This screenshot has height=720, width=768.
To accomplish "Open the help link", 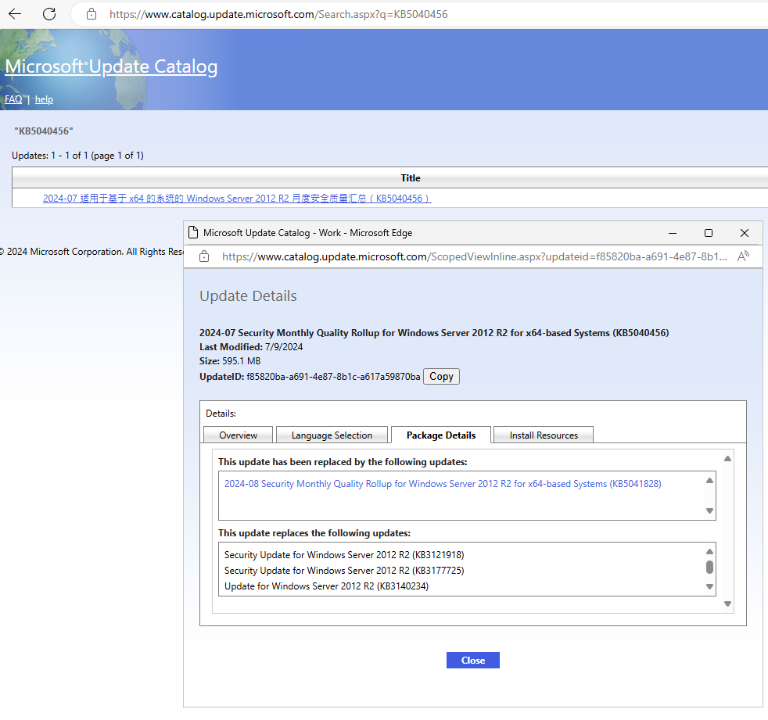I will (44, 99).
